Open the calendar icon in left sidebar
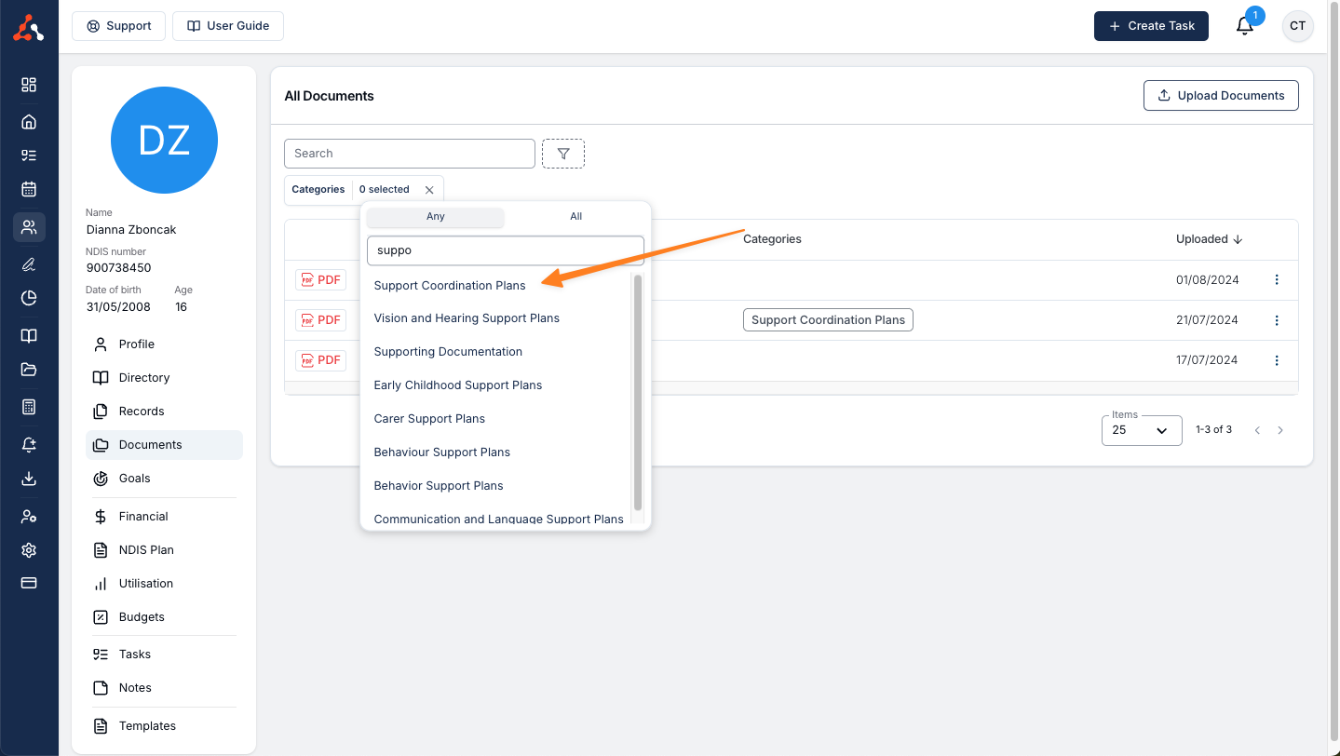Image resolution: width=1340 pixels, height=756 pixels. 29,189
